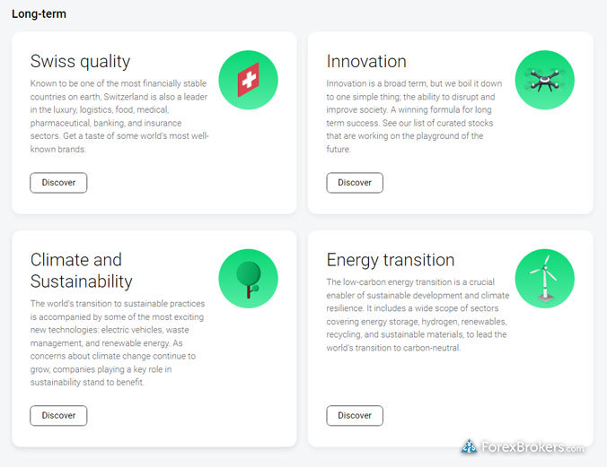Open the Climate and Sustainability title
Screen dimensions: 607x467
pos(82,271)
